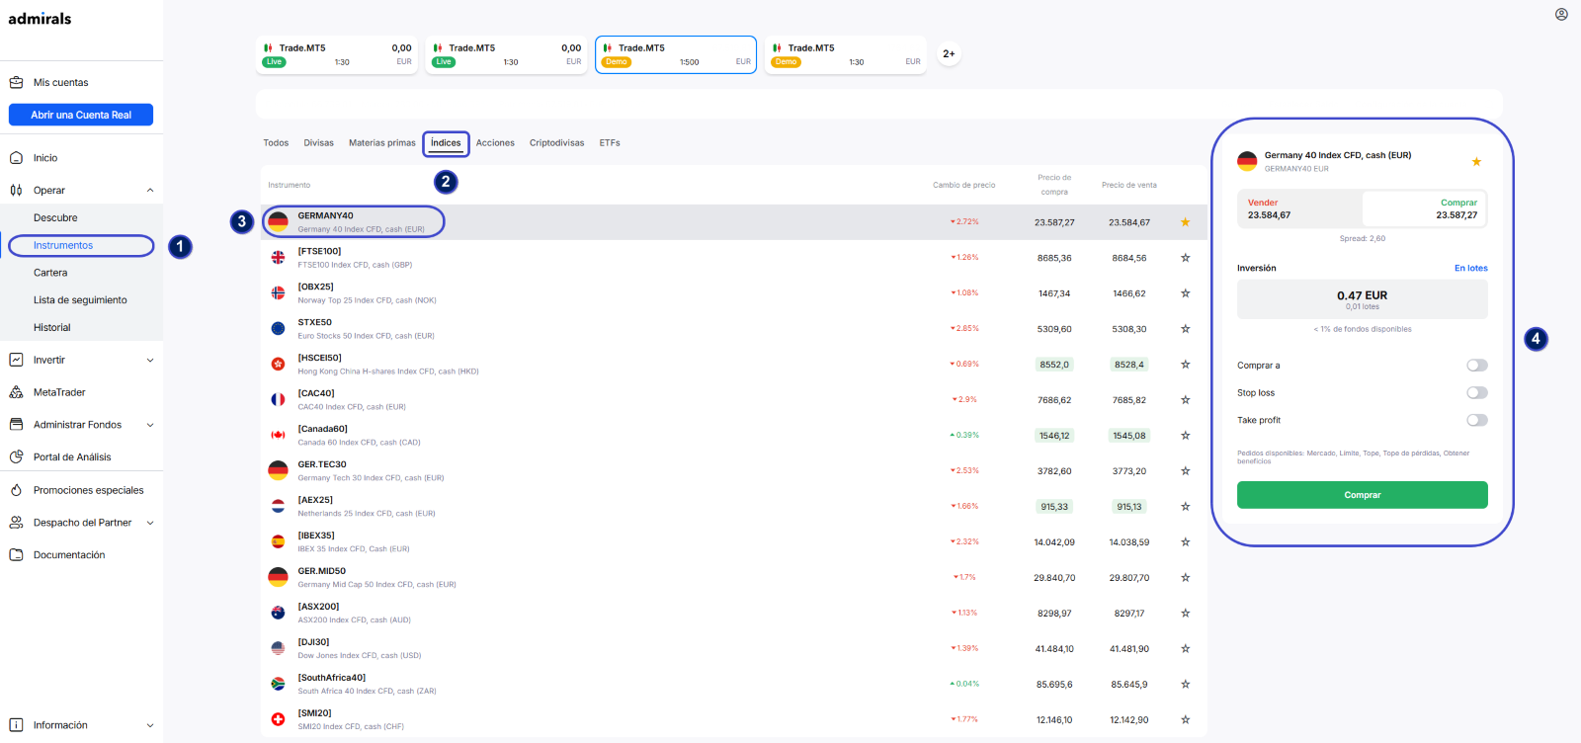Enable the Stop loss switch
This screenshot has height=743, width=1581.
tap(1477, 393)
